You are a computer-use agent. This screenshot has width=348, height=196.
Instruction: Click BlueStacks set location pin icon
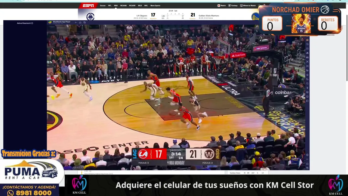[x=307, y=88]
